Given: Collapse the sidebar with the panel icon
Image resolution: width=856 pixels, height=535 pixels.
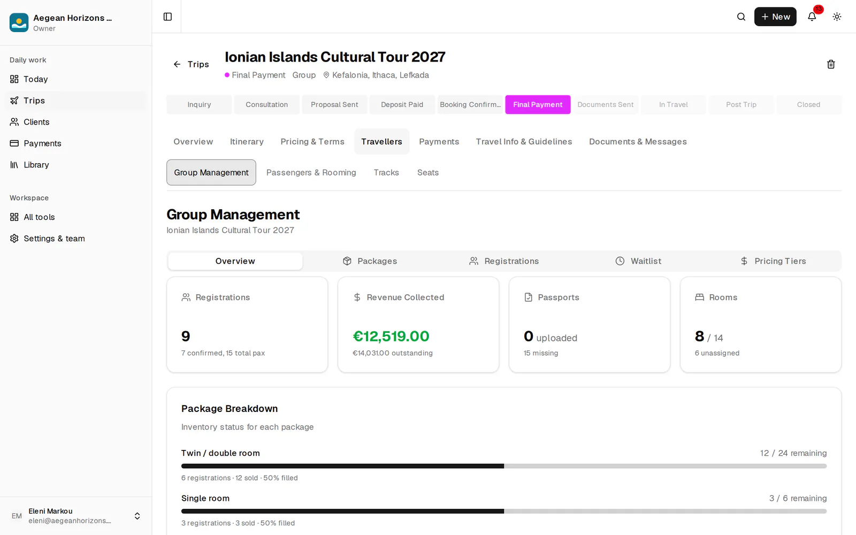Looking at the screenshot, I should click(x=167, y=17).
